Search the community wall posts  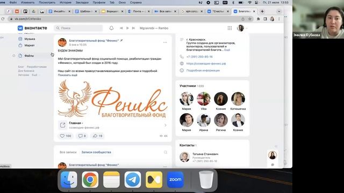tap(166, 152)
